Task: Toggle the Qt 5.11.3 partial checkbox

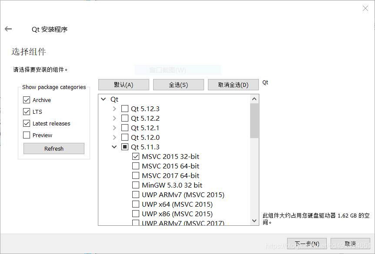Action: tap(125, 147)
